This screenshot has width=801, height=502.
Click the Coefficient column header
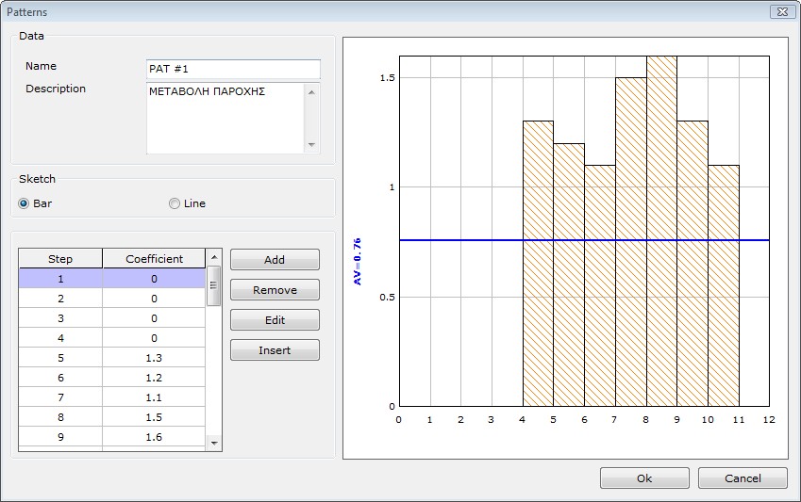pos(154,259)
